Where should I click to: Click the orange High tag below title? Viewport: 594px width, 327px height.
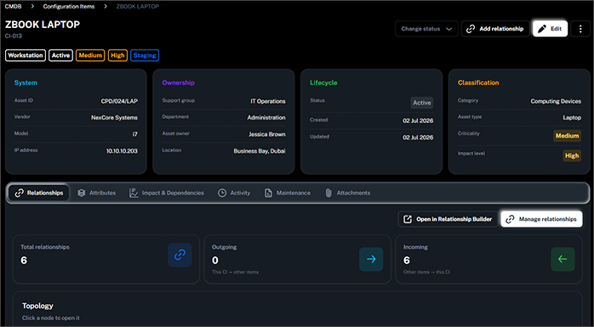(x=117, y=55)
